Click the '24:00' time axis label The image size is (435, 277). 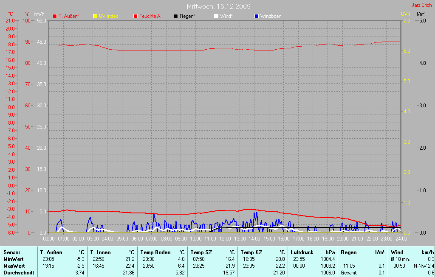pyautogui.click(x=401, y=238)
